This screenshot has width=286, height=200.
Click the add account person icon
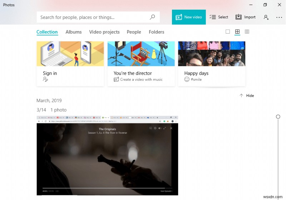(x=266, y=17)
